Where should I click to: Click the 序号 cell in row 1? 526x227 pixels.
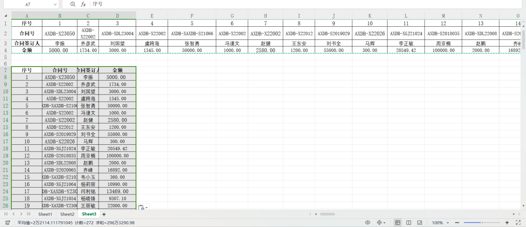tap(27, 23)
